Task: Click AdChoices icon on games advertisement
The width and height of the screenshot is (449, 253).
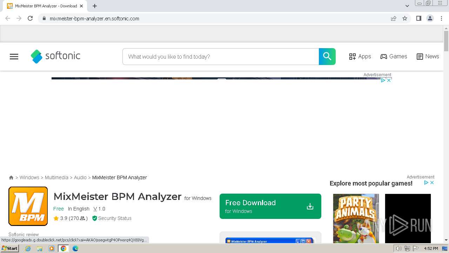Action: [427, 183]
